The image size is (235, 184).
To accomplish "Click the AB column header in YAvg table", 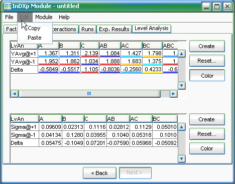I will 110,46.
